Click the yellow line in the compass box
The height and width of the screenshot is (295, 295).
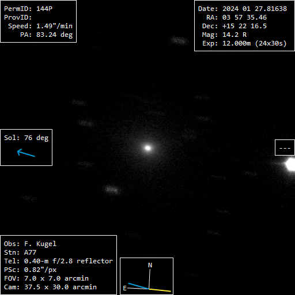coord(160,290)
